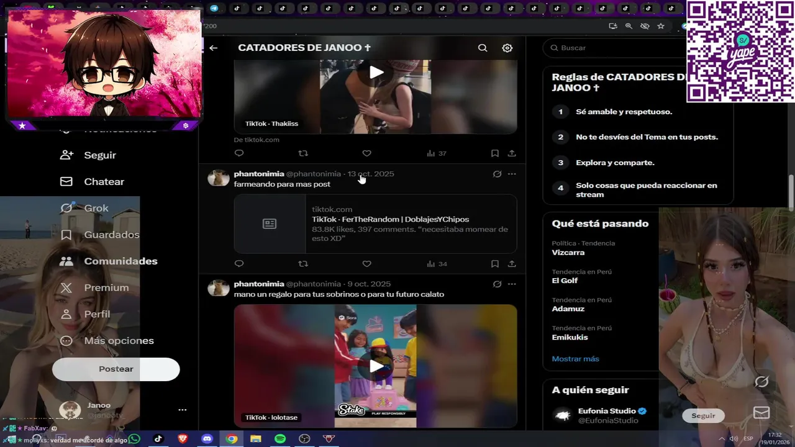Open Perfil in the sidebar
Image resolution: width=795 pixels, height=447 pixels.
(x=85, y=314)
